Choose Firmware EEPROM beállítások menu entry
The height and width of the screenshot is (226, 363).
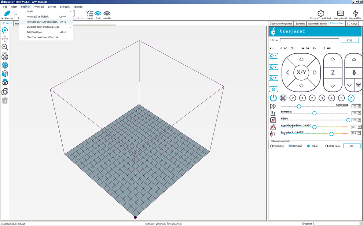42,22
